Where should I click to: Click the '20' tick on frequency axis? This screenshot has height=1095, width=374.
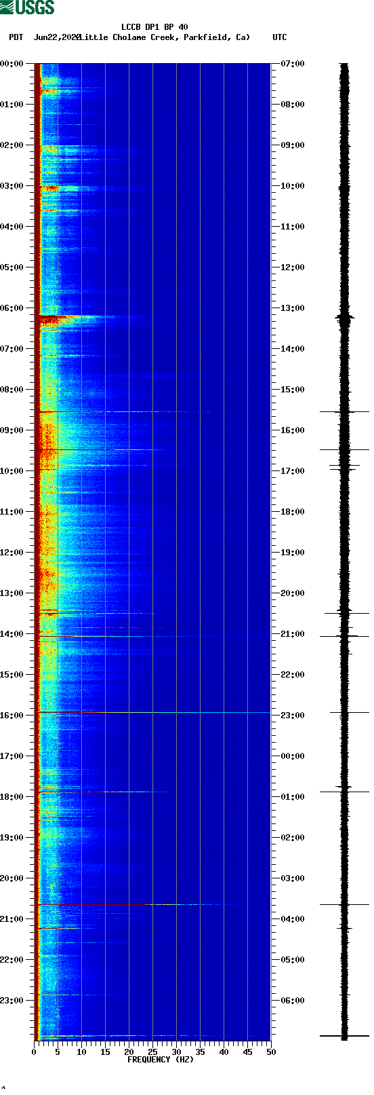point(129,1052)
